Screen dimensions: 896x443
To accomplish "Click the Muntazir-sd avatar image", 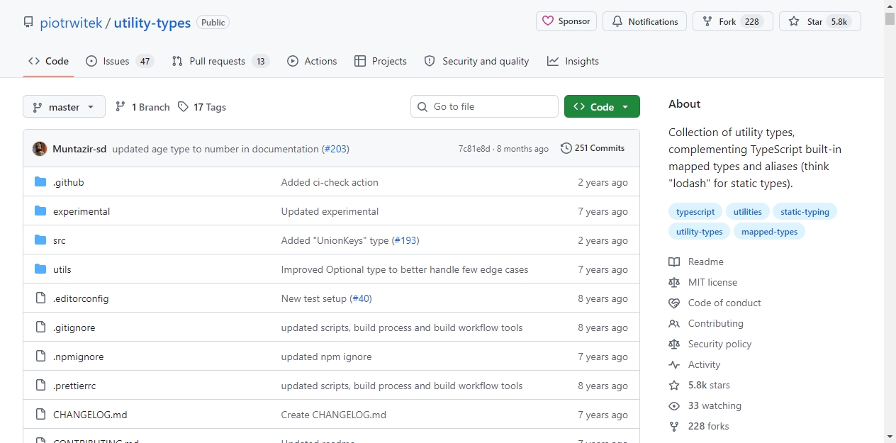I will [40, 149].
